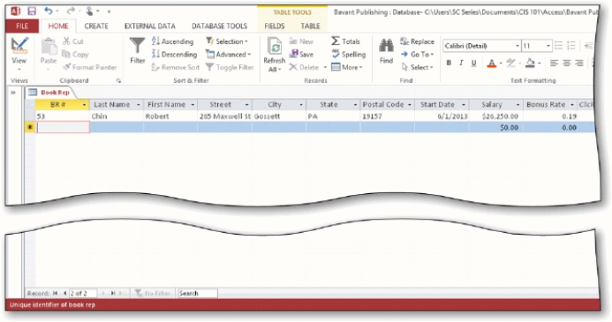Click Save record in Records group
The image size is (612, 322).
(x=301, y=54)
